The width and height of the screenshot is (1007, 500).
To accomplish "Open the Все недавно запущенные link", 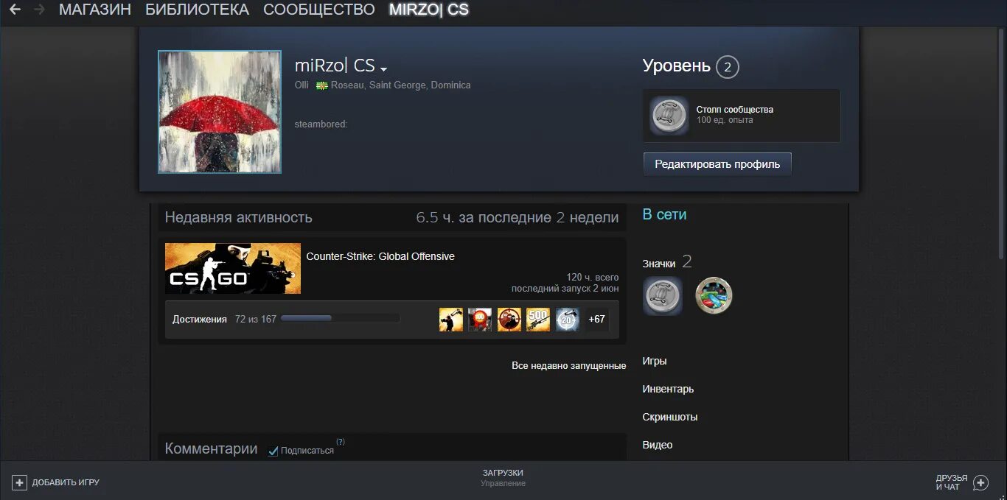I will (x=569, y=365).
